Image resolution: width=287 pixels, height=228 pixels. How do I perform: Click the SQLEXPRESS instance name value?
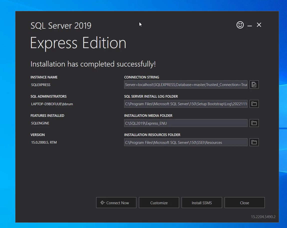(41, 85)
